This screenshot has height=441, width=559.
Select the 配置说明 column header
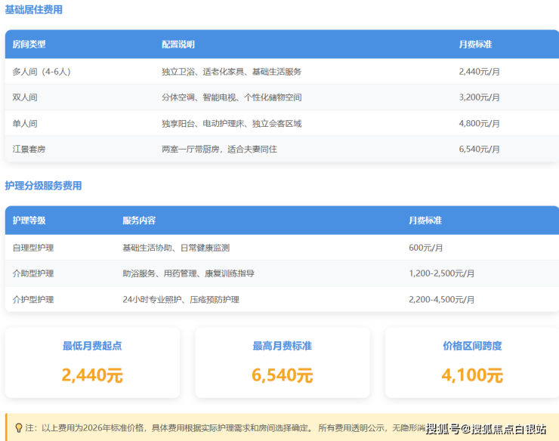pos(178,45)
